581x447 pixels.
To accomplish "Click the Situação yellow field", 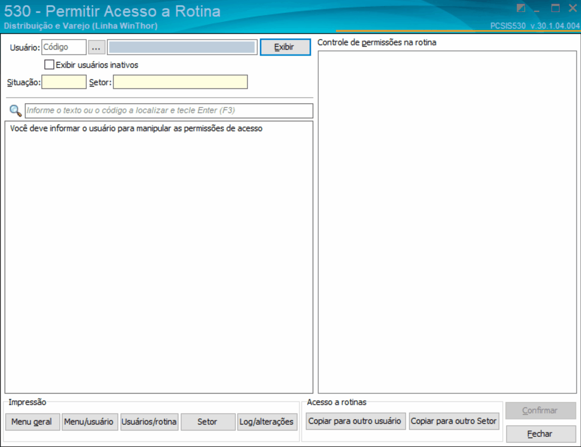I will click(x=64, y=82).
